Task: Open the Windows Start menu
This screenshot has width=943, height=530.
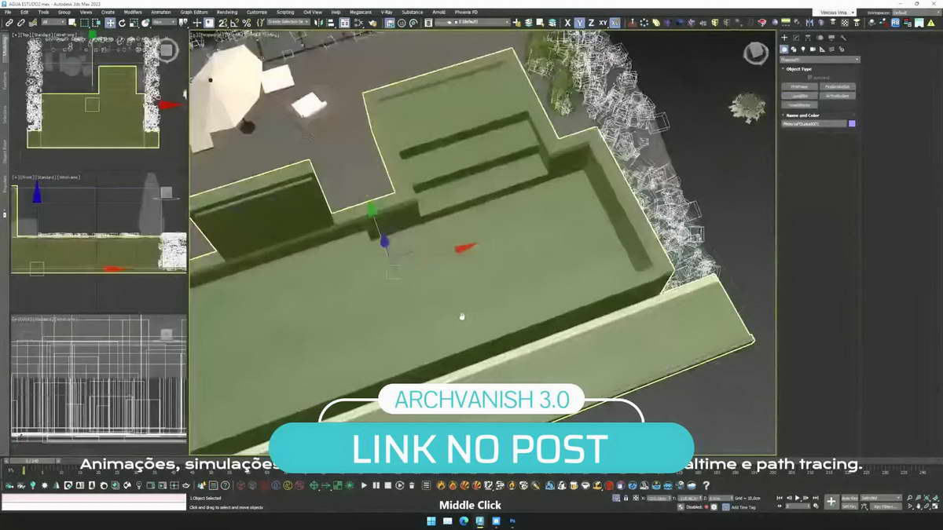Action: [431, 521]
